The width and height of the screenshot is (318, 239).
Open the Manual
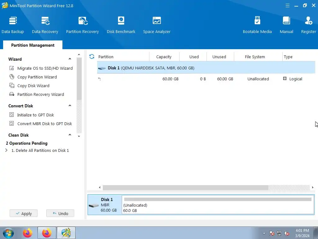click(286, 25)
